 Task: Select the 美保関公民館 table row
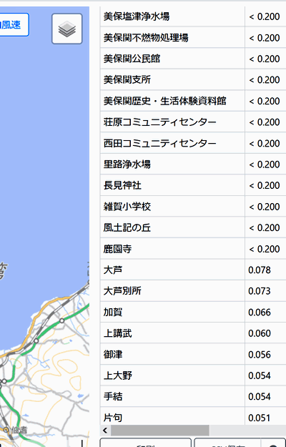point(193,59)
